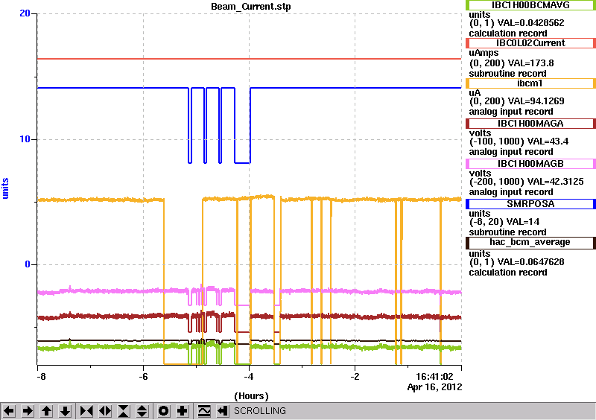Image resolution: width=596 pixels, height=420 pixels.
Task: Click the VAL=43.4 reading for IBC1H00MAGA
Action: coord(548,141)
